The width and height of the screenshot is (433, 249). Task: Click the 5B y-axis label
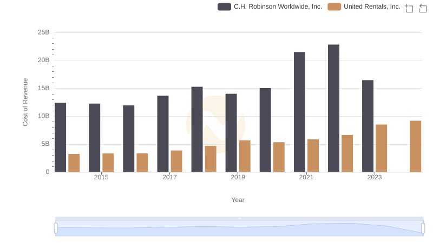coord(45,144)
